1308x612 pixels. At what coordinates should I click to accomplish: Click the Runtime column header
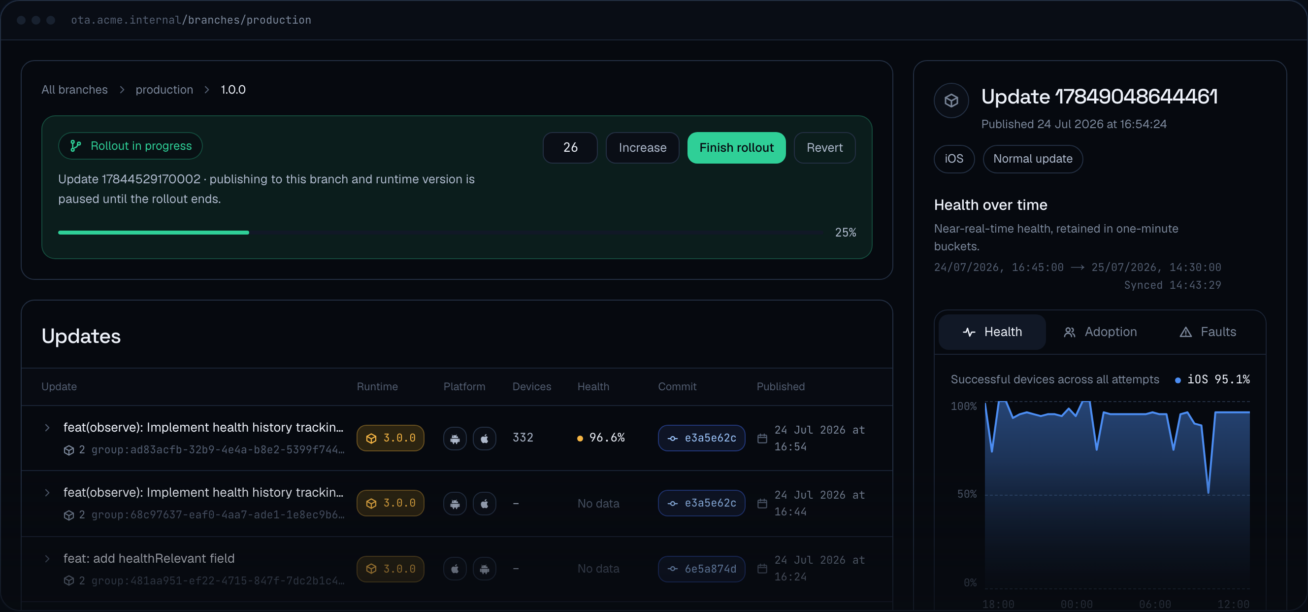point(377,386)
